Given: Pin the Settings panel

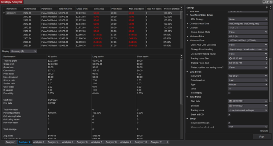Looking at the screenshot, I should point(266,7).
